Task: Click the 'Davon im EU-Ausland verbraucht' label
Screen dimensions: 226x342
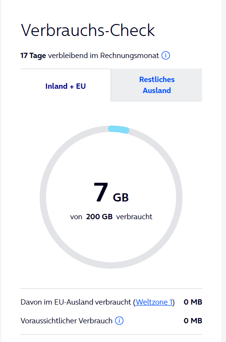Action: (x=76, y=302)
